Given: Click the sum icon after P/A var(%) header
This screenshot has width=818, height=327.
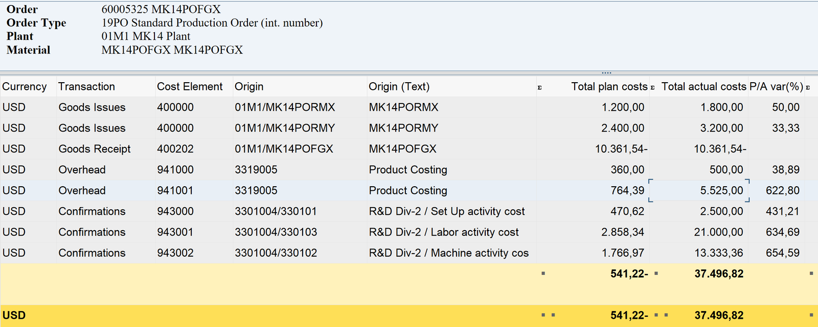Looking at the screenshot, I should click(808, 88).
